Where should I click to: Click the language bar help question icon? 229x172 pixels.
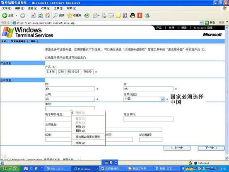click(111, 162)
